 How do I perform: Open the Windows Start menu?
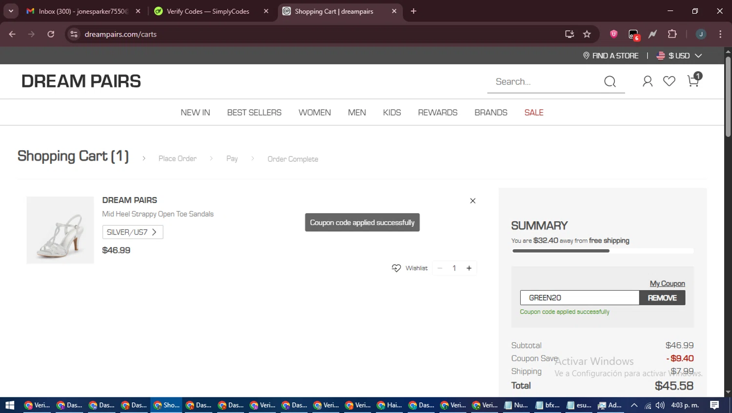10,405
